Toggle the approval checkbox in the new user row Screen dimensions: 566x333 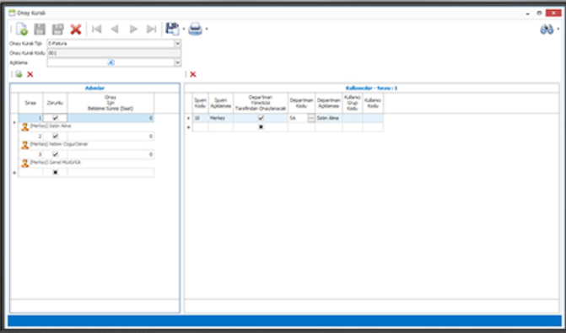tap(261, 127)
